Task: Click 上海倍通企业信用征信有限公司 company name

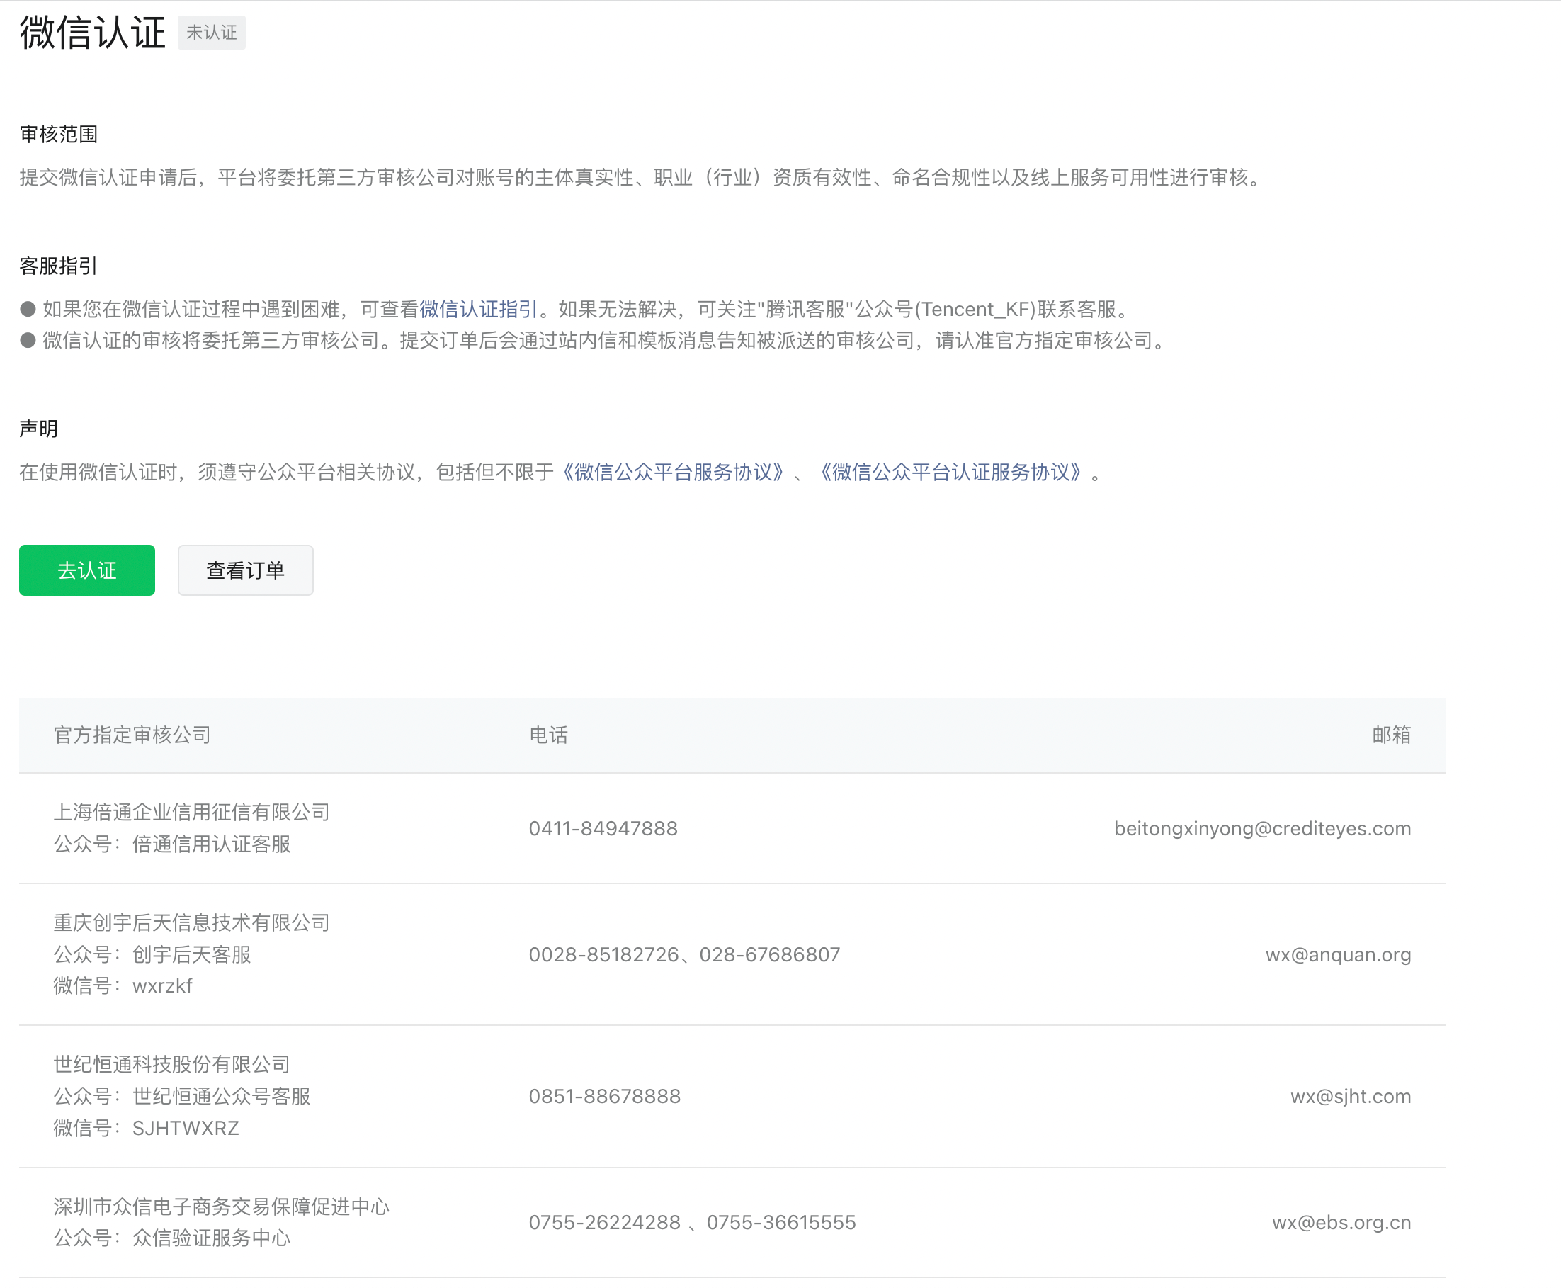Action: pos(191,812)
